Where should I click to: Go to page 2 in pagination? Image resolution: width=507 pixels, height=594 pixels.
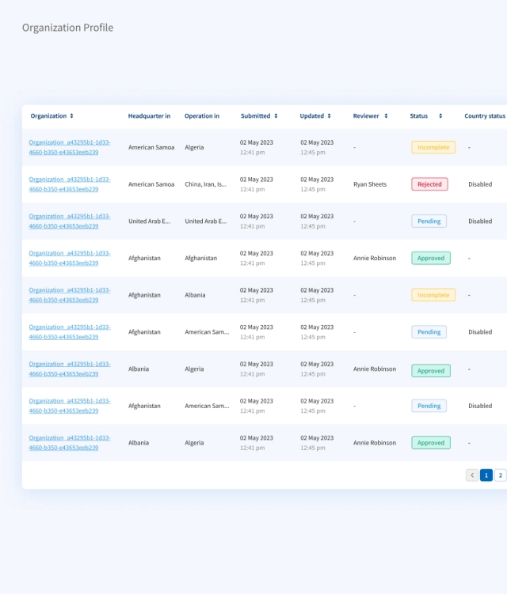click(x=501, y=475)
